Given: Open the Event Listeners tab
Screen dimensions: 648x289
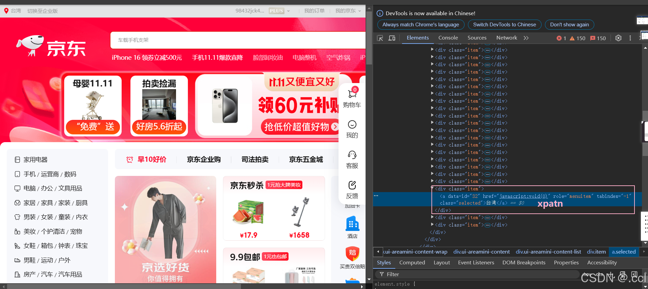Looking at the screenshot, I should coord(476,263).
